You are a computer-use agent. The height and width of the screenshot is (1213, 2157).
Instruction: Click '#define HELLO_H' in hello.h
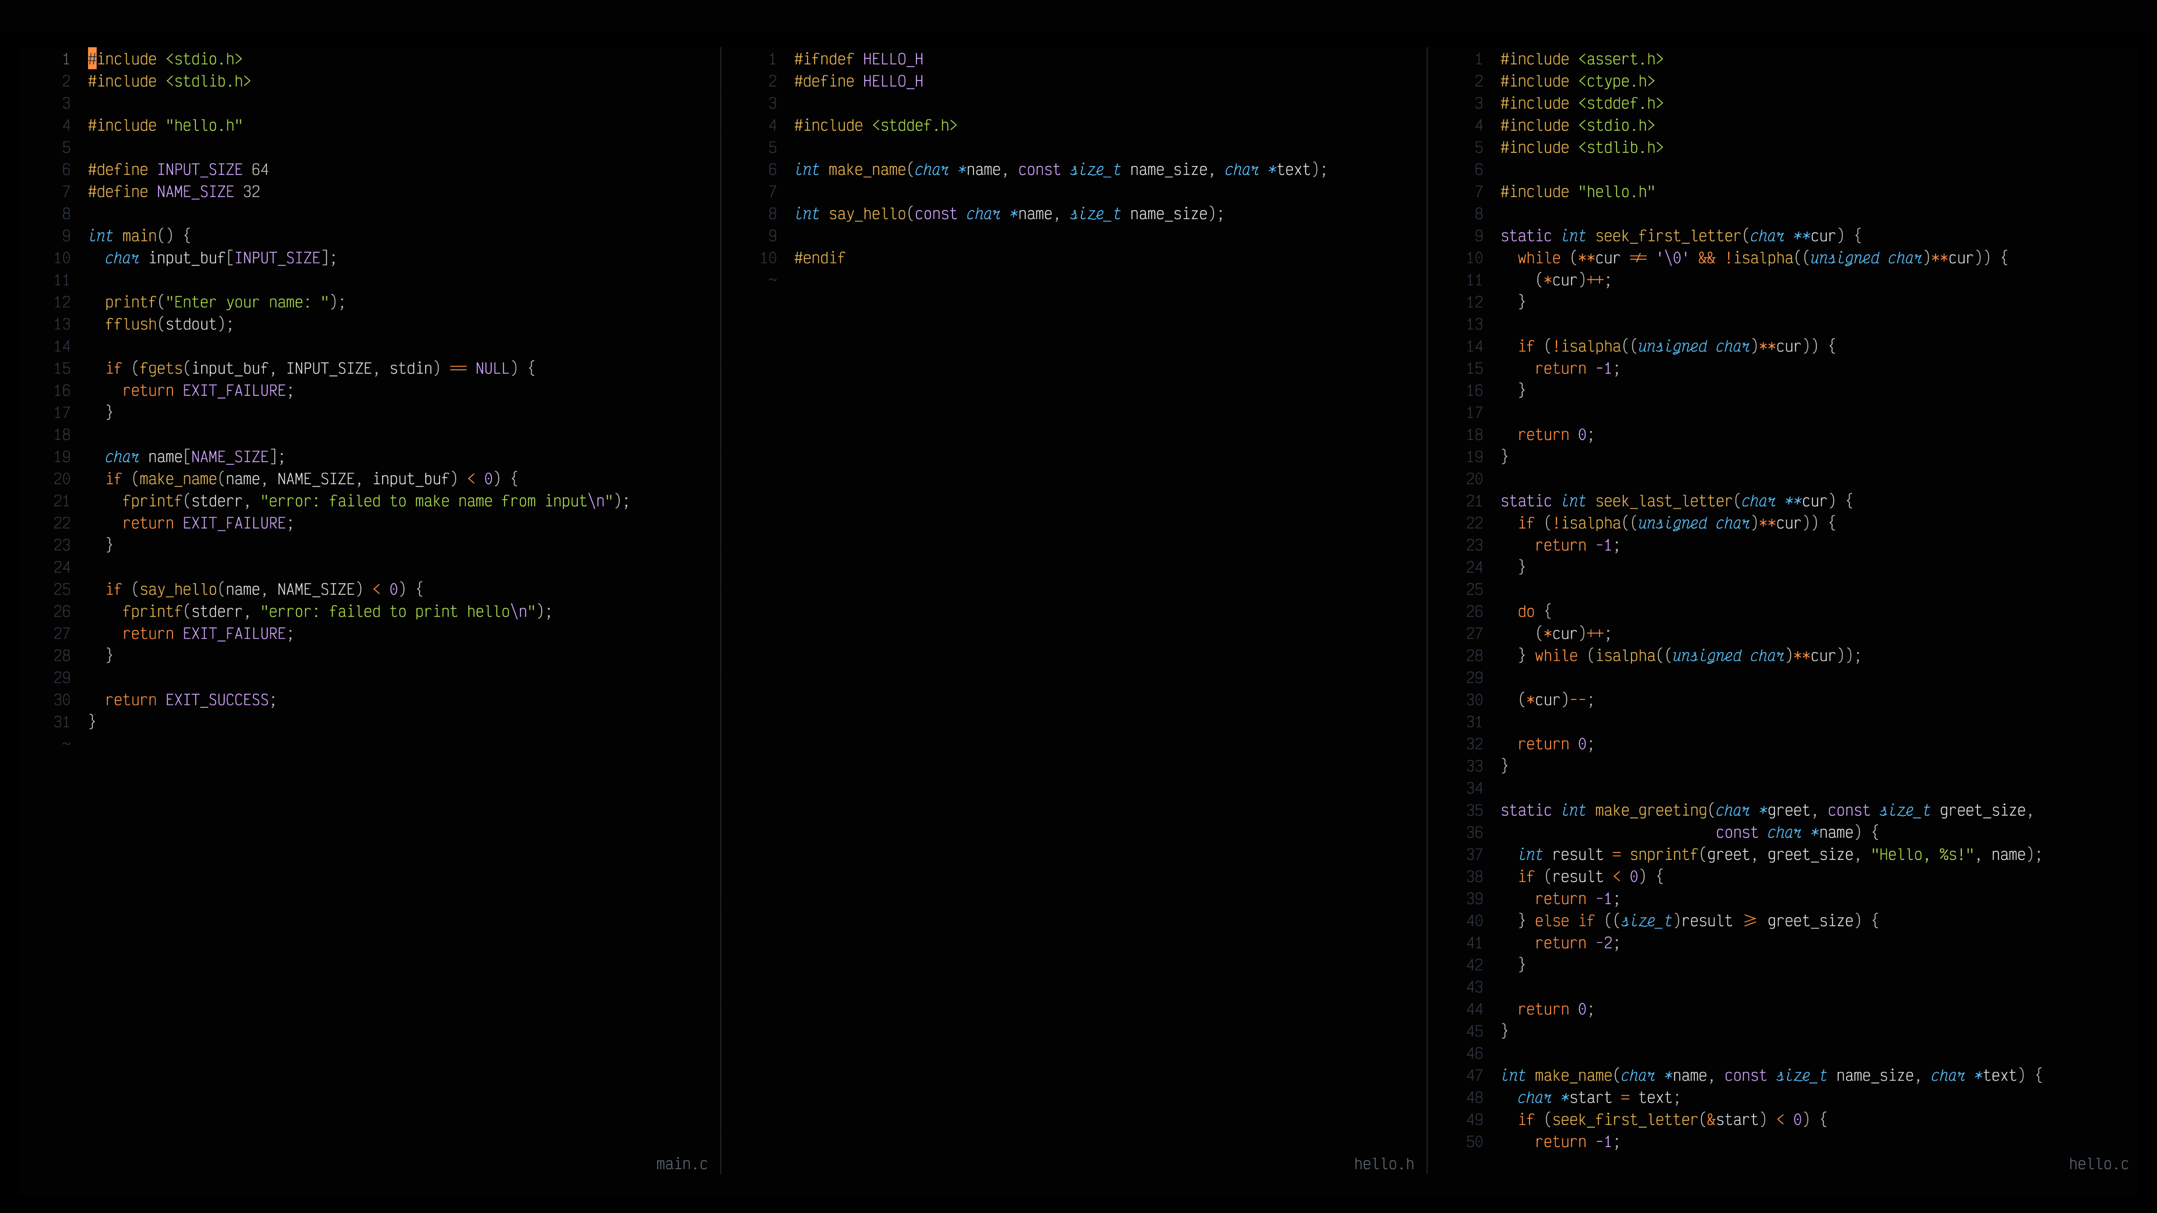click(x=858, y=81)
